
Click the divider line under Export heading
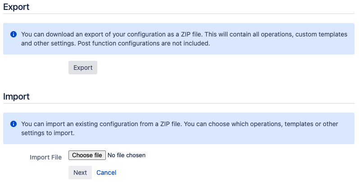pyautogui.click(x=179, y=14)
